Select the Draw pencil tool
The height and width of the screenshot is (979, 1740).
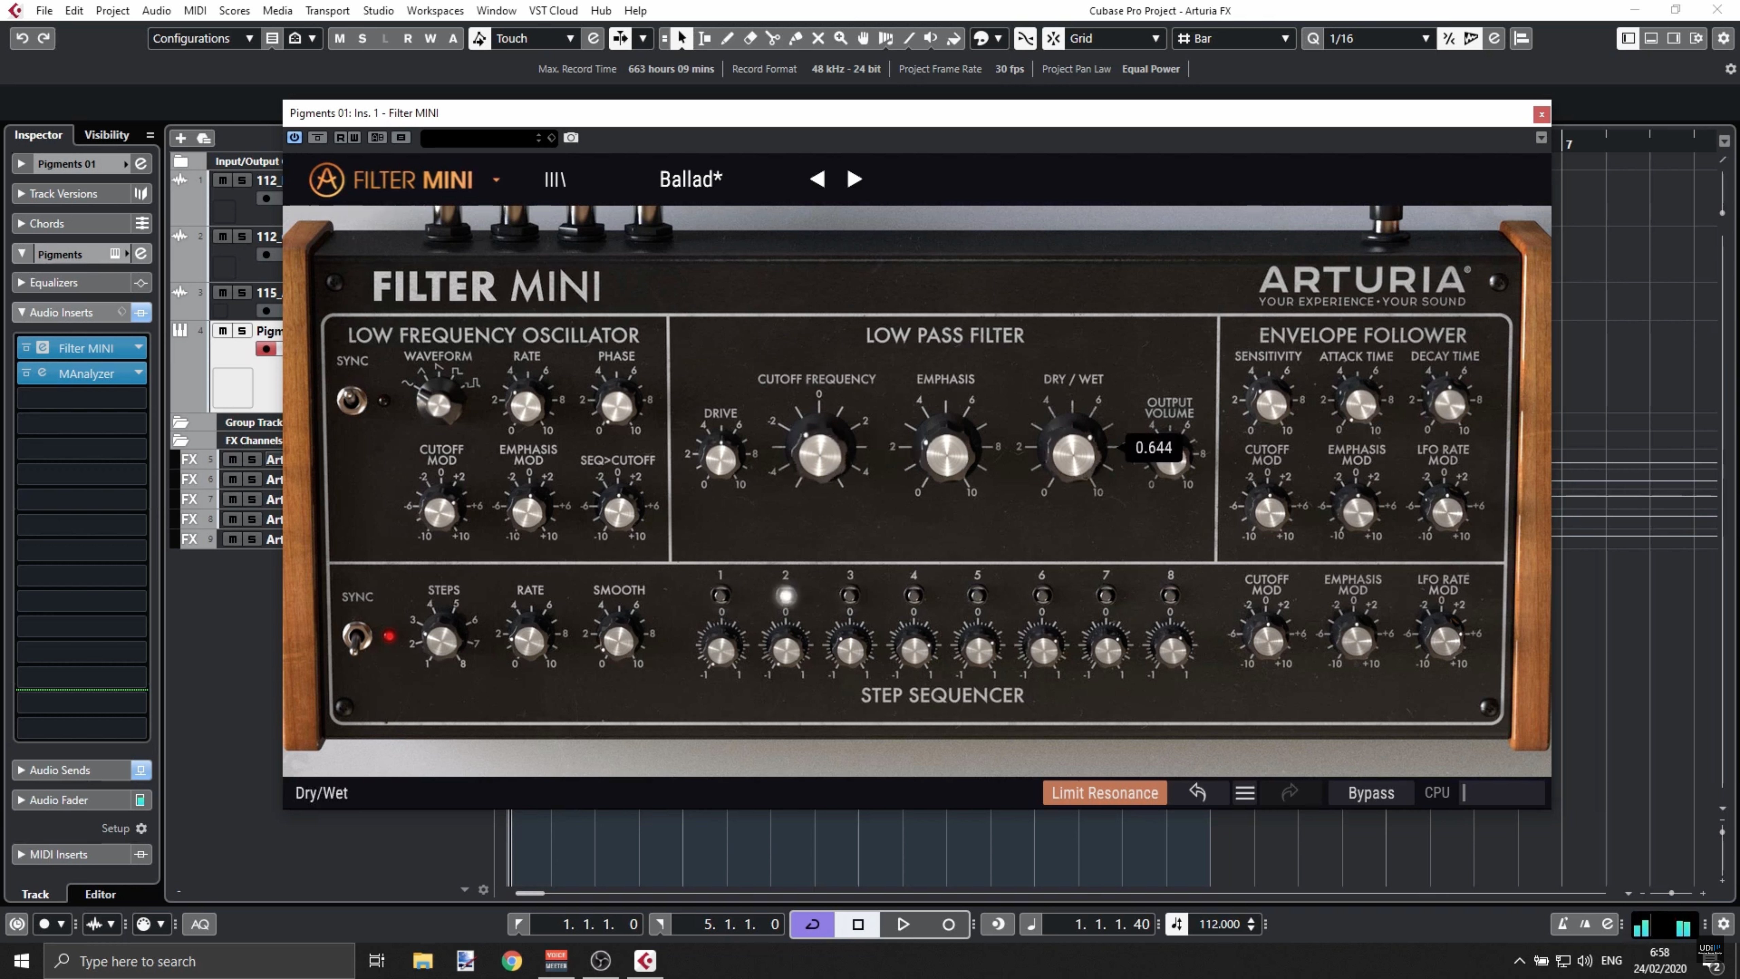(727, 38)
